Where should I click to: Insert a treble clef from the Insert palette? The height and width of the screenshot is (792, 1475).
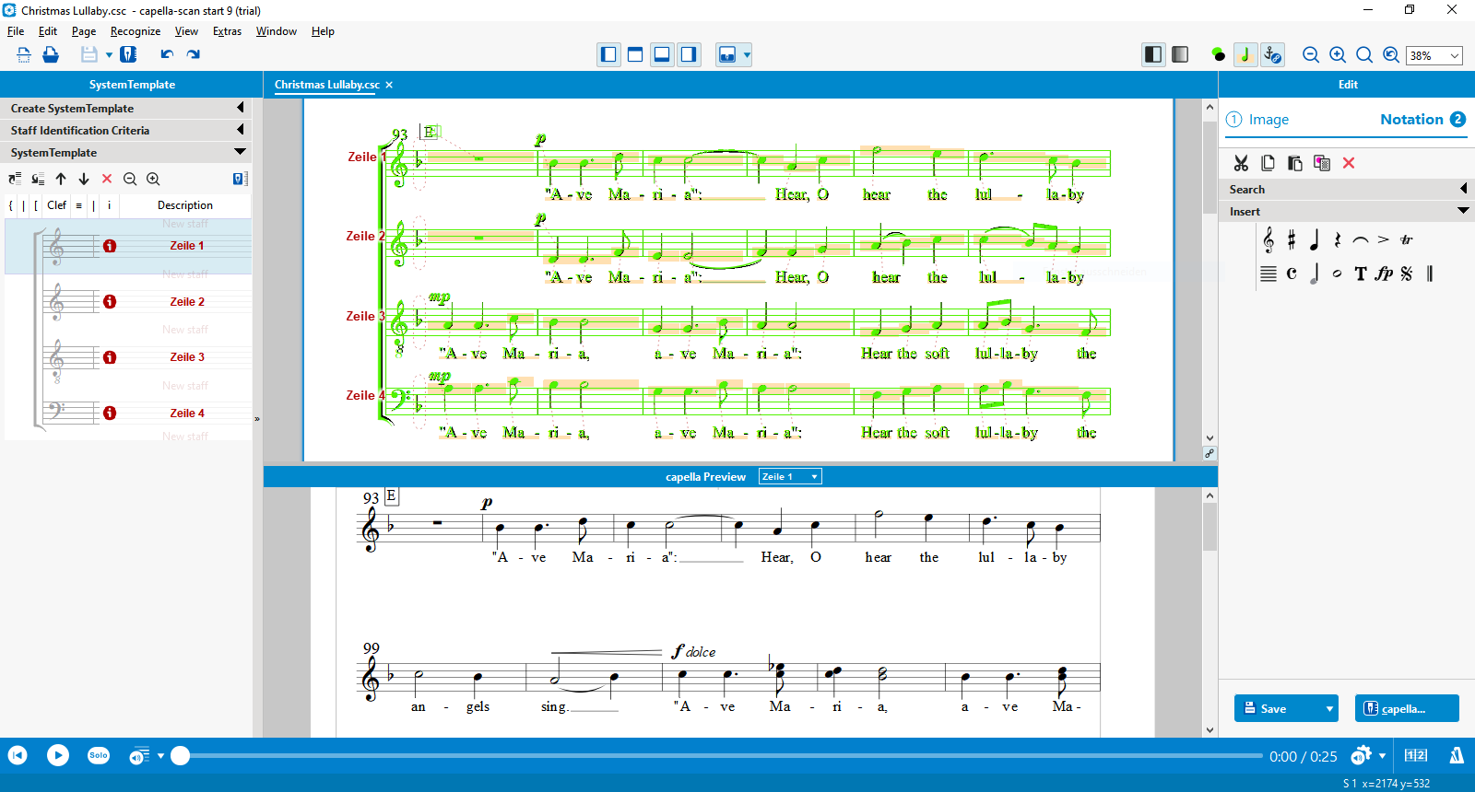tap(1268, 240)
